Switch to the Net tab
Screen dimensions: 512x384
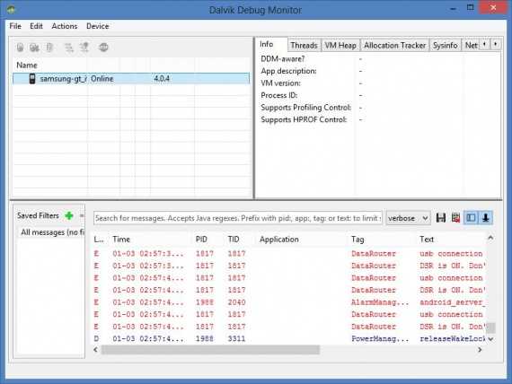tap(471, 46)
